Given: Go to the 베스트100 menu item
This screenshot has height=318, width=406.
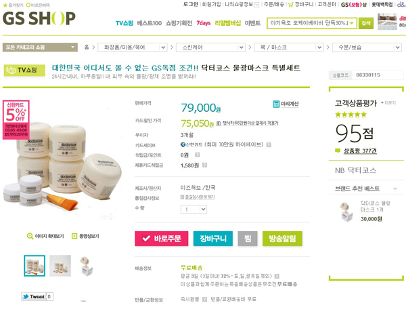Looking at the screenshot, I should pyautogui.click(x=150, y=23).
